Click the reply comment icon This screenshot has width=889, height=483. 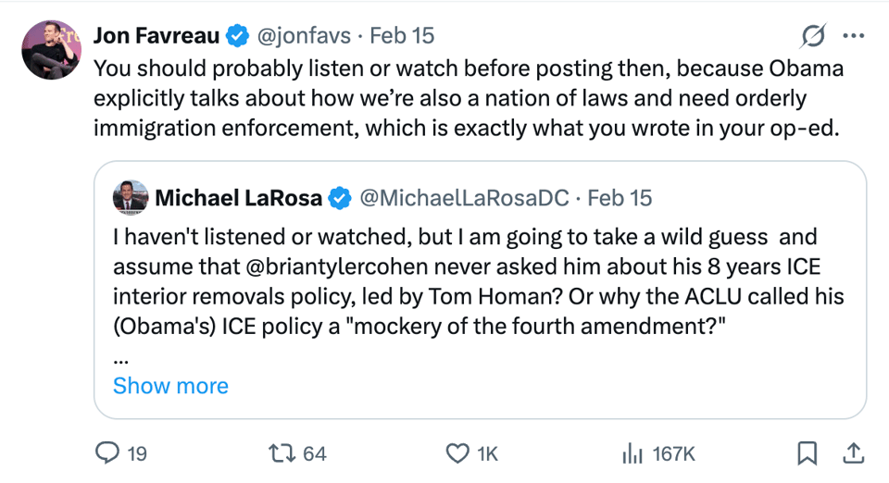[108, 453]
